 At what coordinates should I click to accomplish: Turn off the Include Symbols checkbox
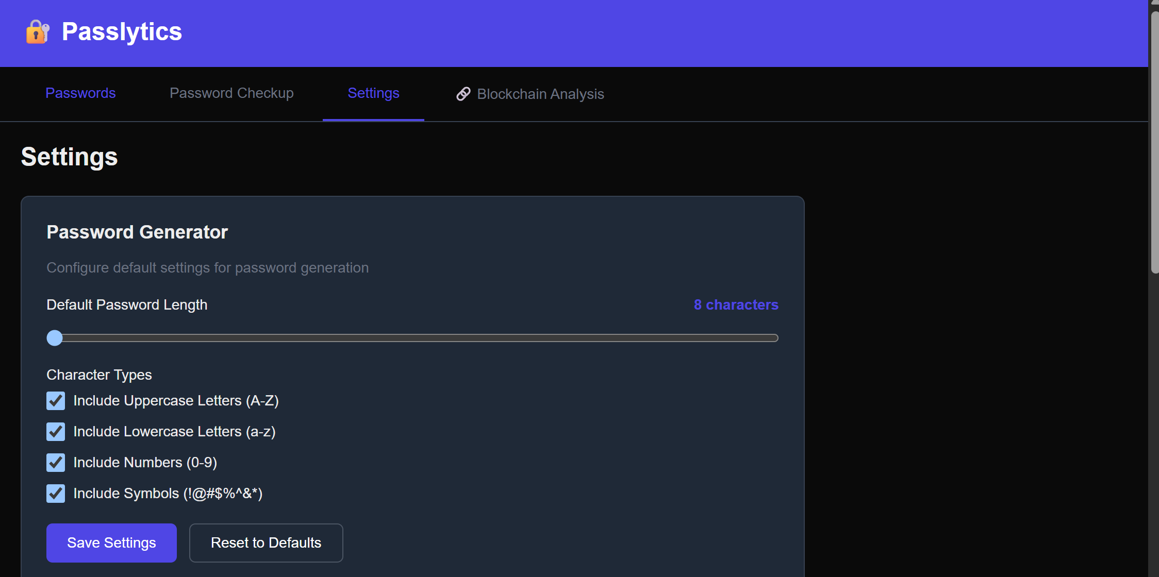click(x=56, y=494)
